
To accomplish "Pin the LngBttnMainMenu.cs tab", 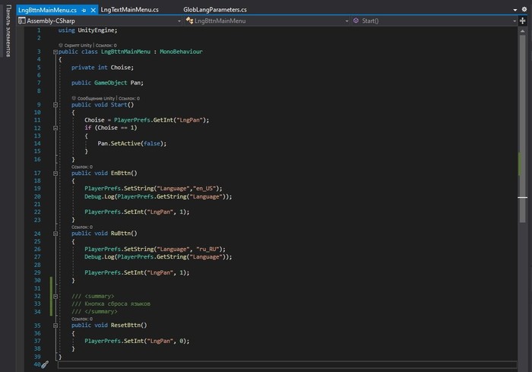I will 84,9.
